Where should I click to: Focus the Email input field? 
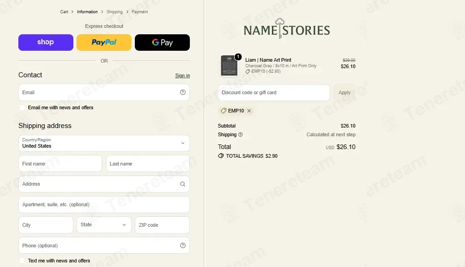(x=104, y=92)
